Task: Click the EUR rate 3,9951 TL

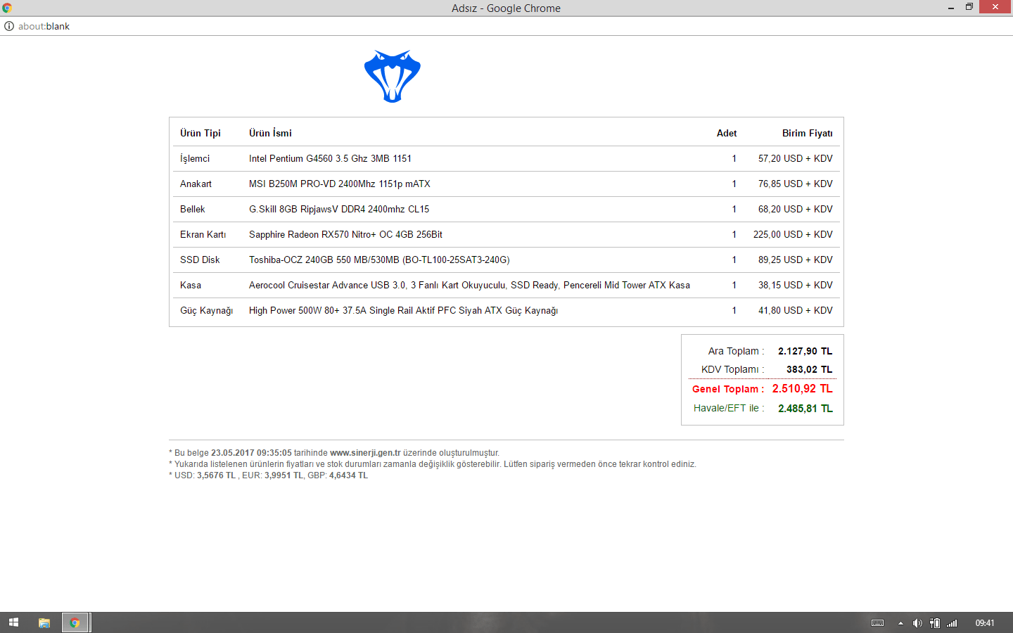Action: click(x=283, y=475)
